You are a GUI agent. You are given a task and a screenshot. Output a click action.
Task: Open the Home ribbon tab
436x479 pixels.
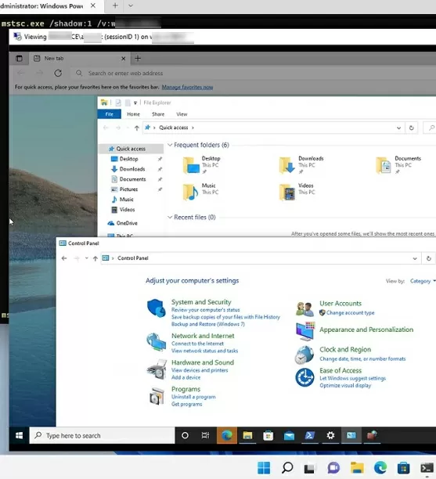coord(133,114)
